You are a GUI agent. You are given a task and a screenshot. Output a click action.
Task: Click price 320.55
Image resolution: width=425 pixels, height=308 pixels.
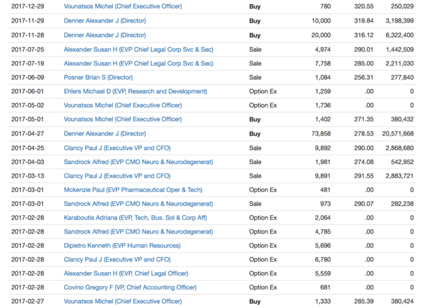pos(364,6)
